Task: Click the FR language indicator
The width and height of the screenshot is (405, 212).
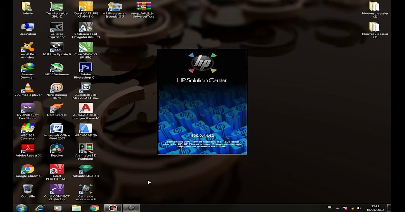Action: coord(329,207)
